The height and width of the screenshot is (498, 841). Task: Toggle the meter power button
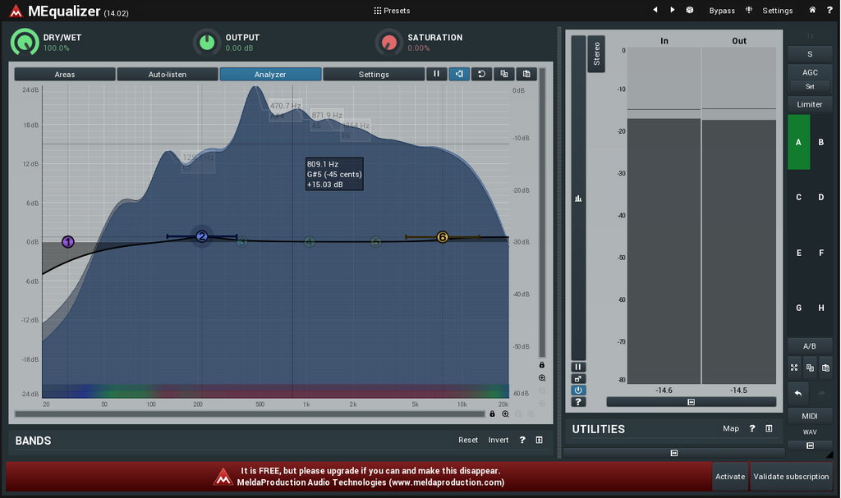click(x=578, y=391)
